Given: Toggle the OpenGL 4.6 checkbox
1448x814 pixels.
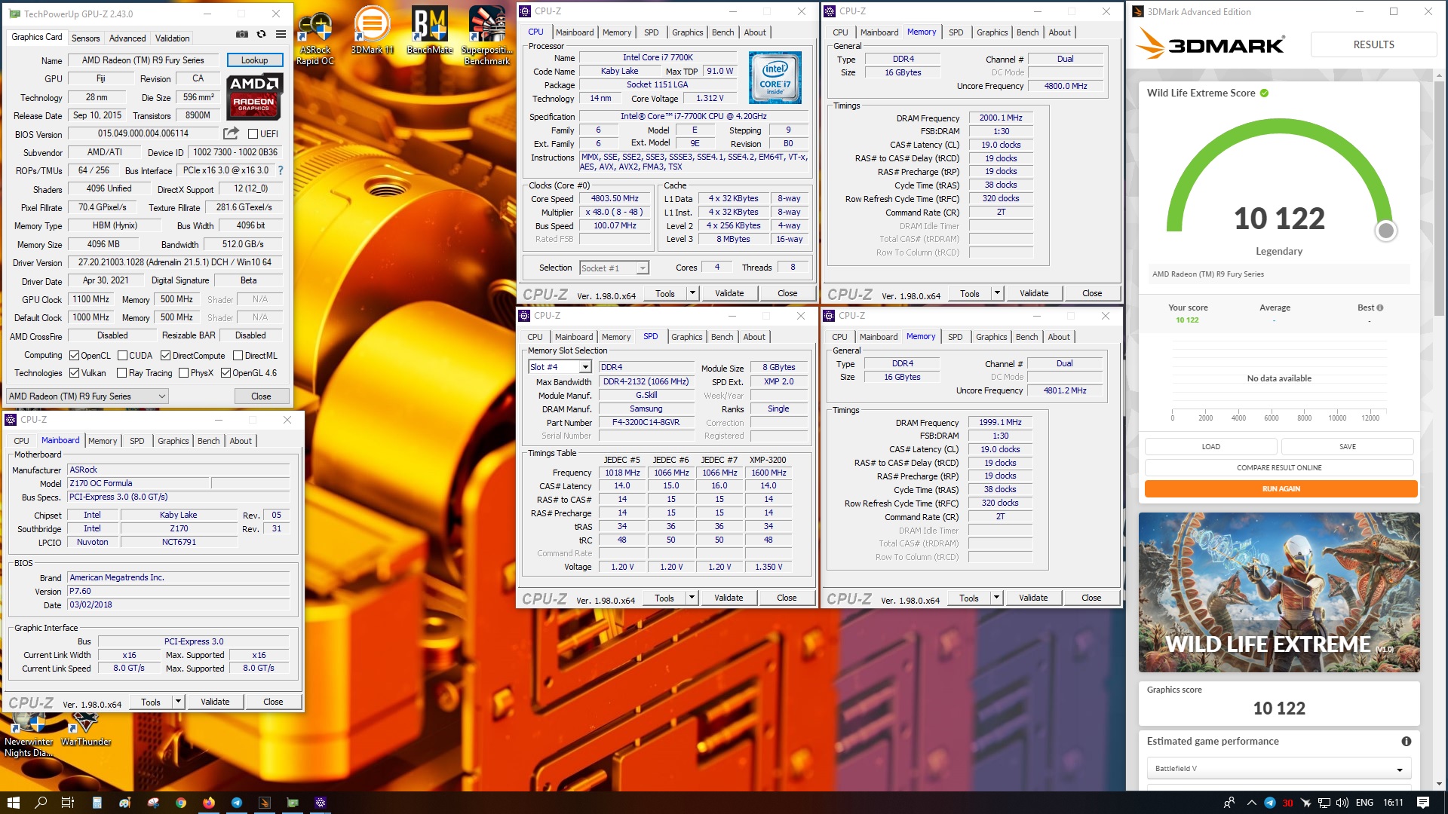Looking at the screenshot, I should tap(225, 373).
